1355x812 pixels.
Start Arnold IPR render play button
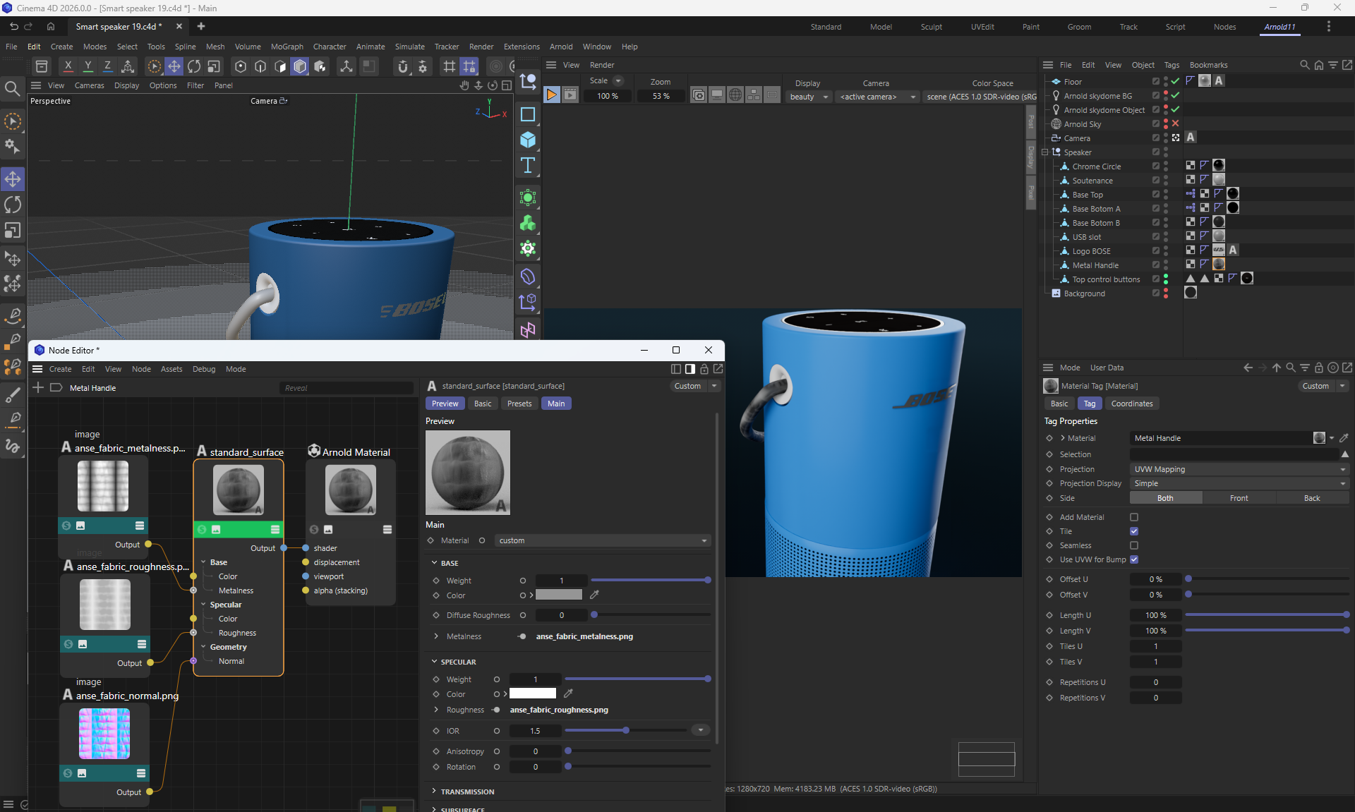pos(552,95)
